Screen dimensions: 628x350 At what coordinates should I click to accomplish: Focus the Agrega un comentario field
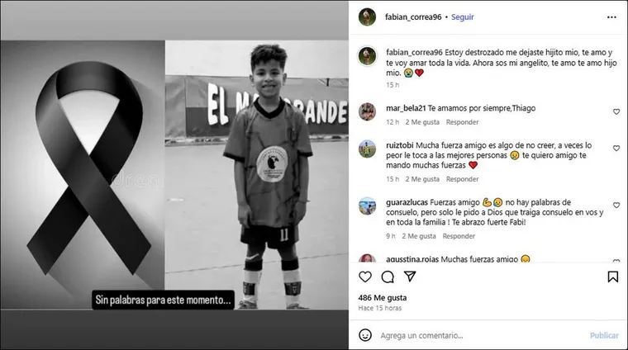point(481,335)
